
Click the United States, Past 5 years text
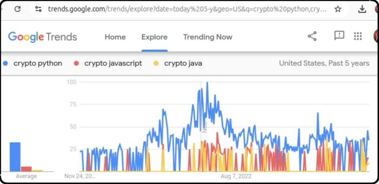[x=324, y=63]
